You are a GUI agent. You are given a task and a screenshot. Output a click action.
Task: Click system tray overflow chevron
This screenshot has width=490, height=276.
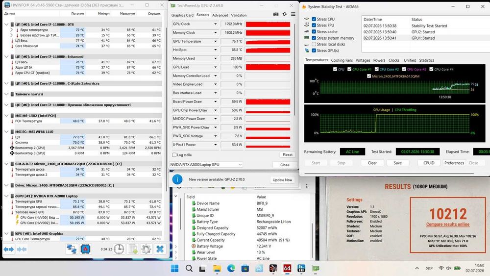(x=417, y=268)
